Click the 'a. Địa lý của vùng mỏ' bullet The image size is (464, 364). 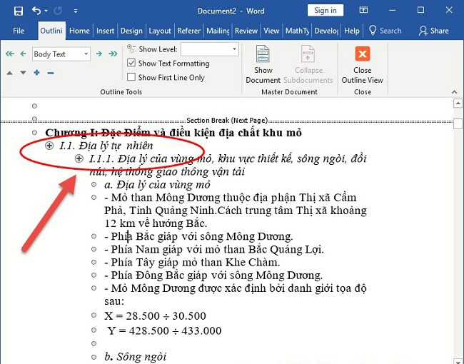coord(94,185)
